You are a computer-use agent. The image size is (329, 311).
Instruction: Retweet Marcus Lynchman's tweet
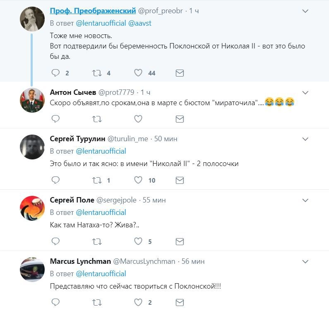pyautogui.click(x=97, y=302)
